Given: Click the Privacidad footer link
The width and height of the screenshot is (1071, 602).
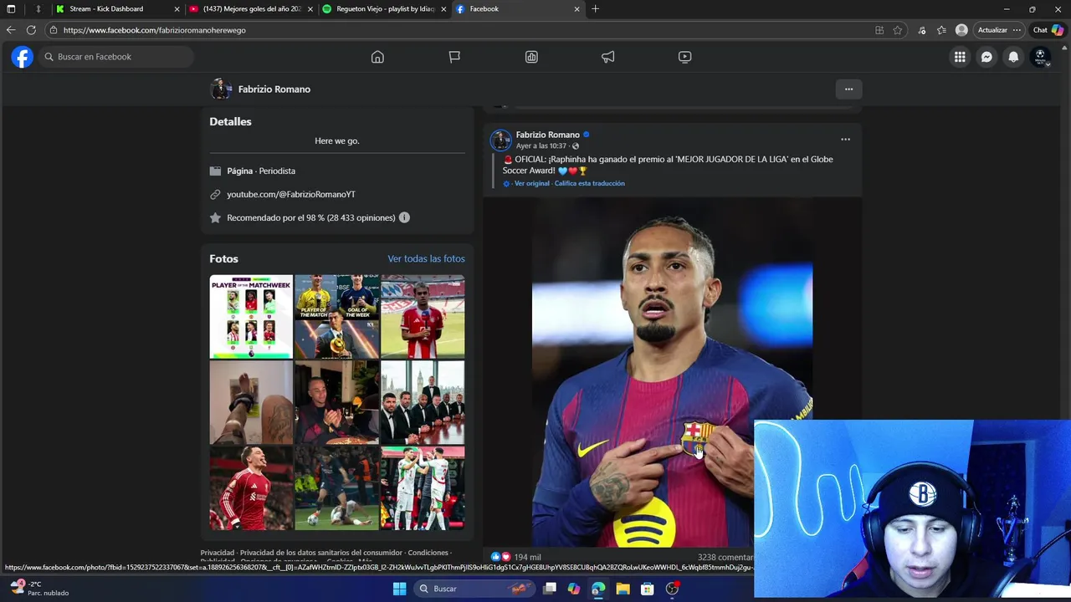Looking at the screenshot, I should (218, 553).
